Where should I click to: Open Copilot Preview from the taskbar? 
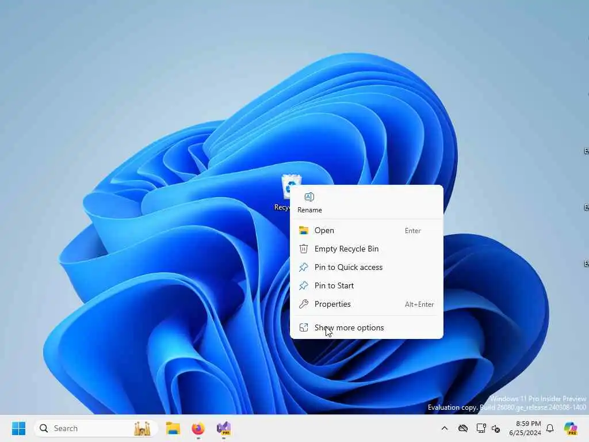(x=571, y=428)
